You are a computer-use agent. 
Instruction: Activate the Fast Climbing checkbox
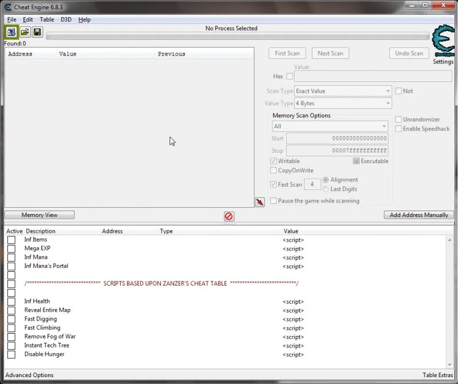pyautogui.click(x=11, y=328)
